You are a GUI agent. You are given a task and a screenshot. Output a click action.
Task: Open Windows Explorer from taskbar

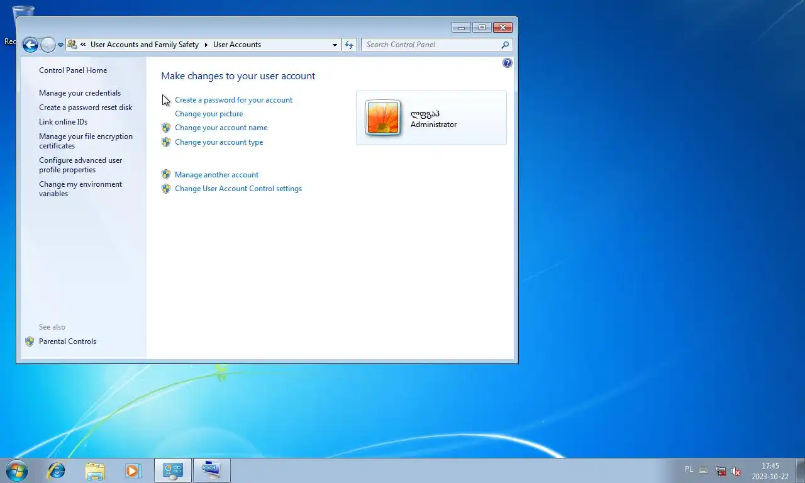tap(95, 470)
